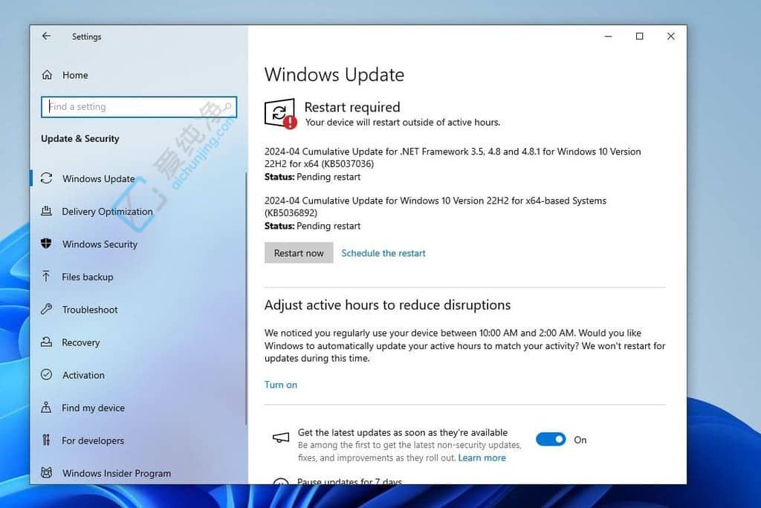
Task: Click the Windows Update sync icon
Action: (47, 178)
